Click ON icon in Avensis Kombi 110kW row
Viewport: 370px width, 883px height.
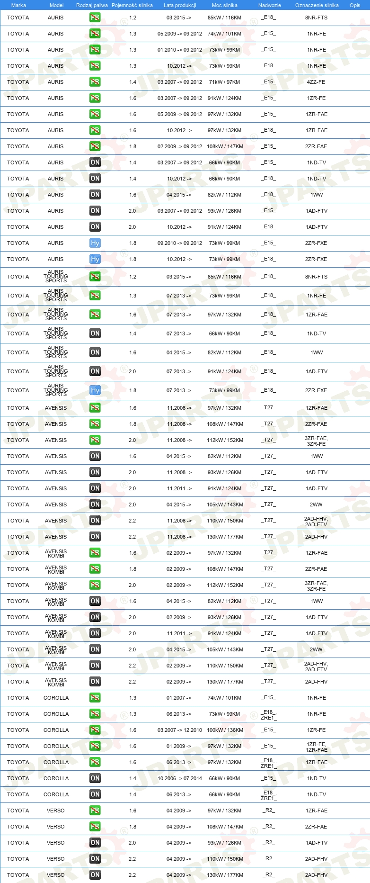pyautogui.click(x=95, y=666)
